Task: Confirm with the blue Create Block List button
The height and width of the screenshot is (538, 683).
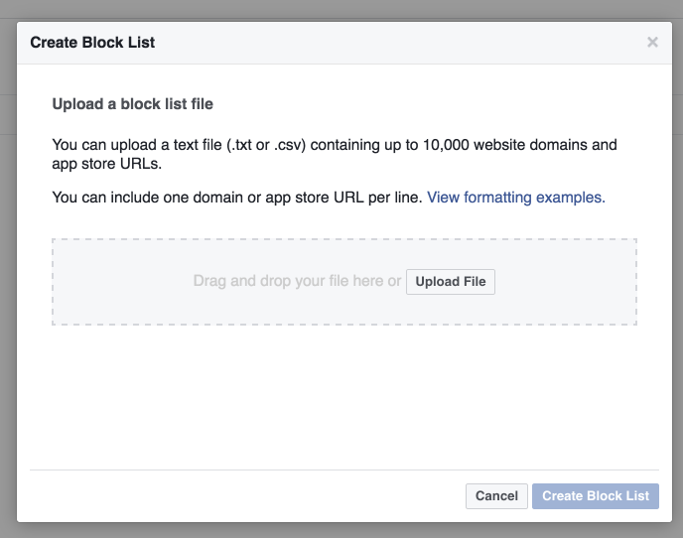Action: [x=596, y=495]
